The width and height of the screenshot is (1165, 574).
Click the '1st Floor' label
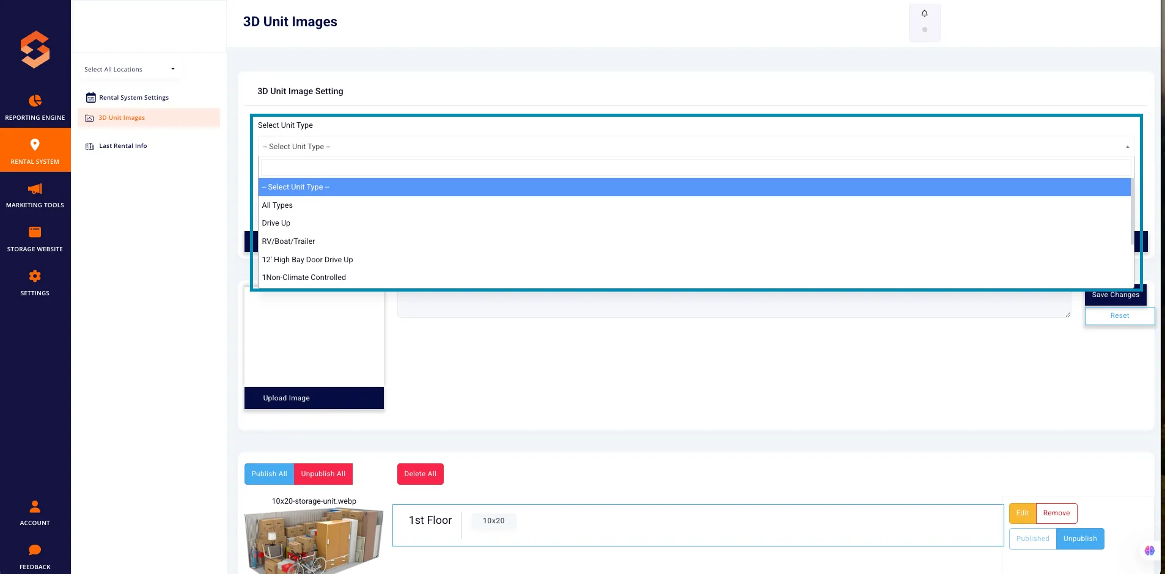coord(430,521)
